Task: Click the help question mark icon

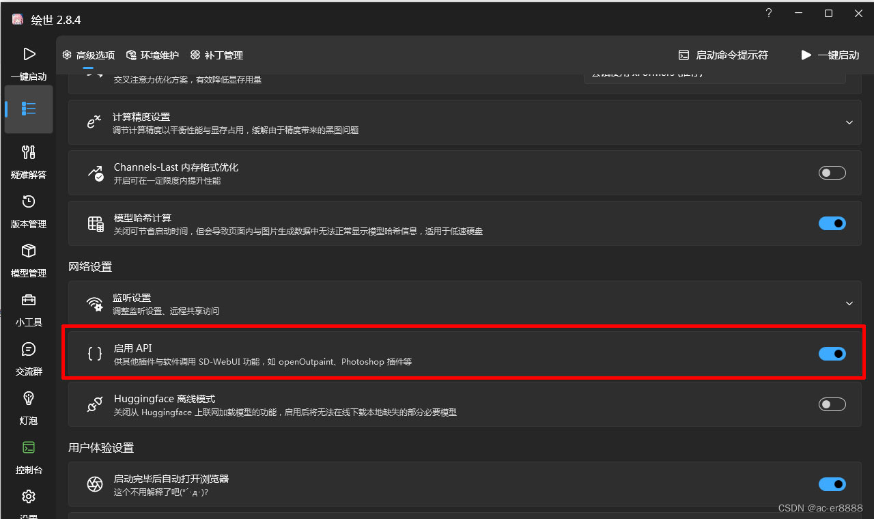Action: pyautogui.click(x=768, y=13)
